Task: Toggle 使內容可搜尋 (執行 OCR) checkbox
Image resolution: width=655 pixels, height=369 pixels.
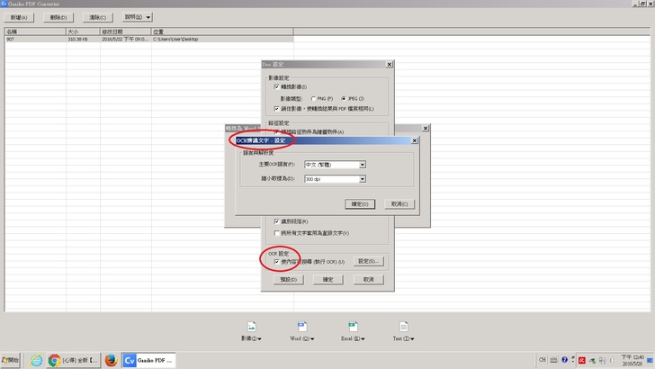Action: (x=276, y=262)
